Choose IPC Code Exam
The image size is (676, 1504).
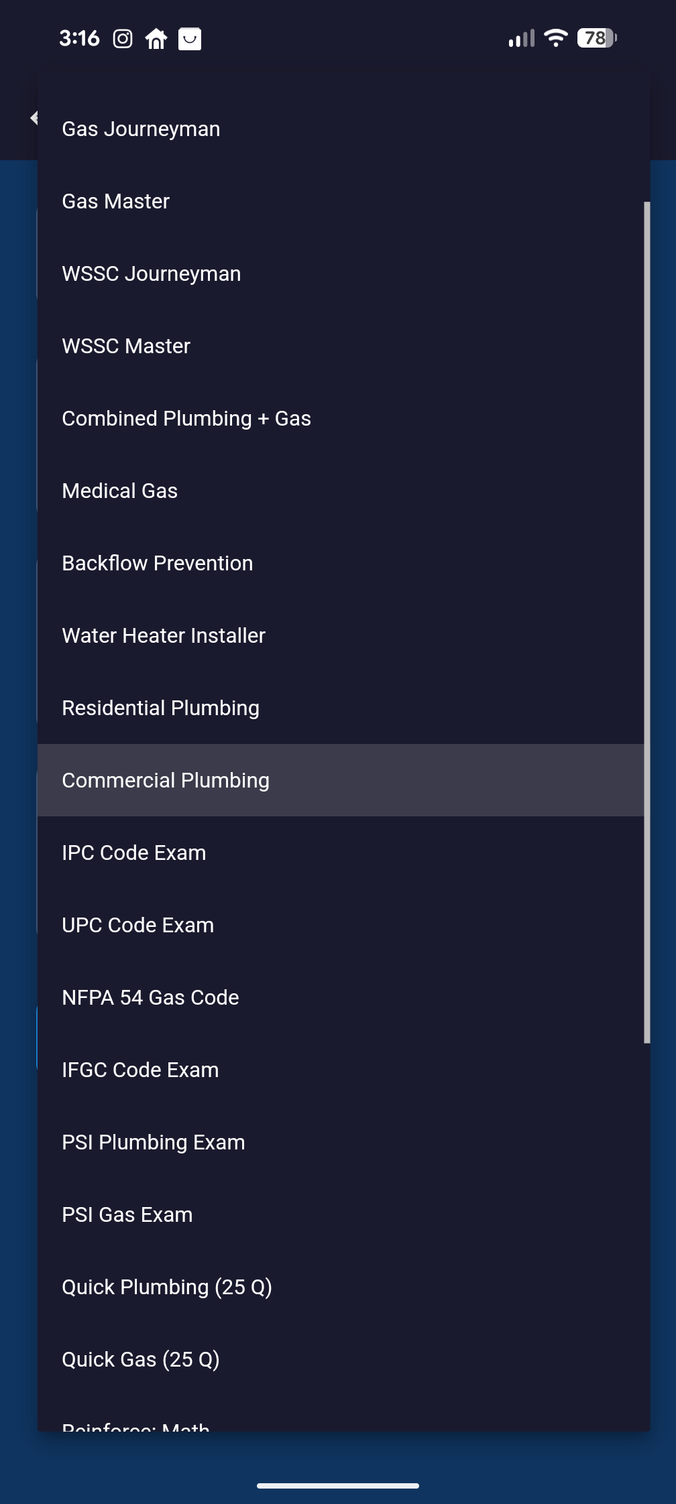tap(134, 853)
